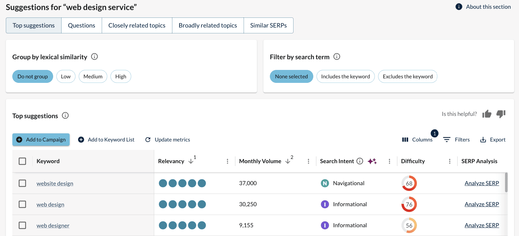Click the Search Intent info icon
This screenshot has height=236, width=519.
360,161
